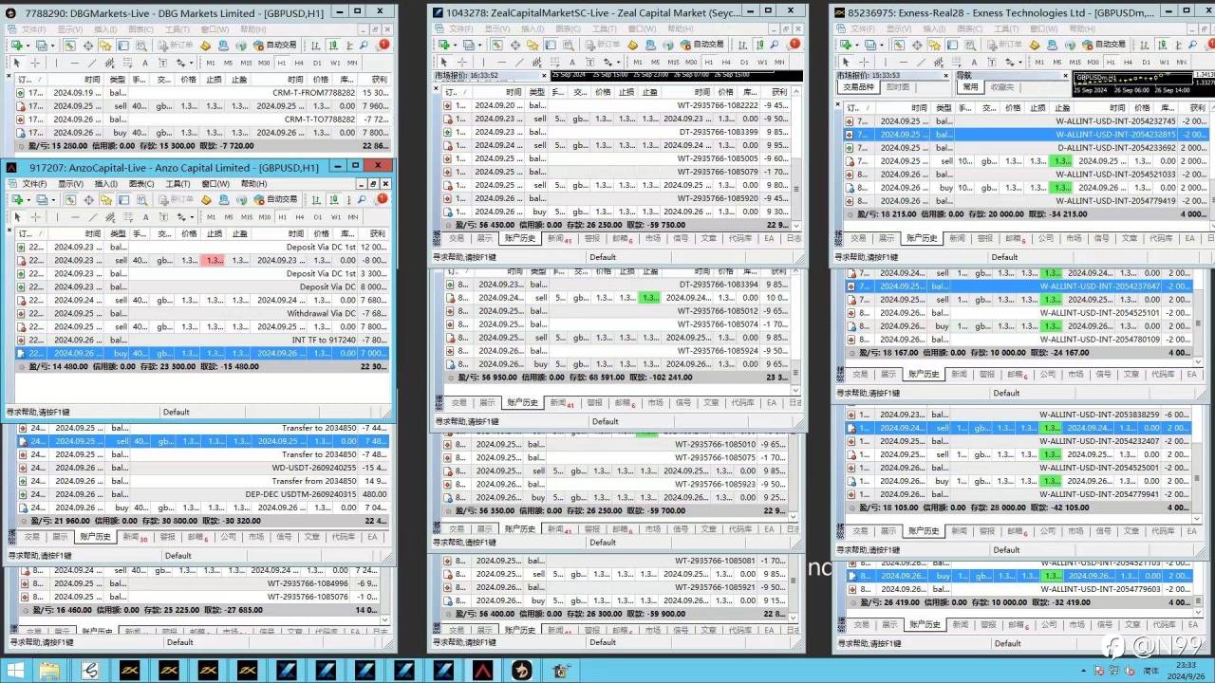Open Navigator star-folder icon in Anzo Capital window
The image size is (1215, 683).
pyautogui.click(x=105, y=199)
